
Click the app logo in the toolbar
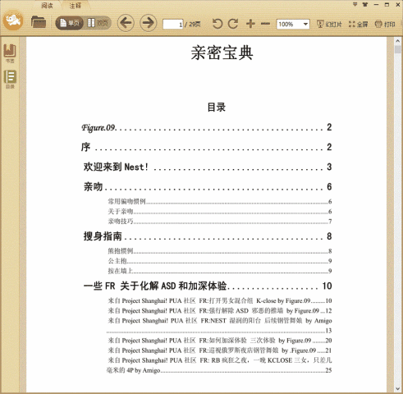pyautogui.click(x=13, y=21)
